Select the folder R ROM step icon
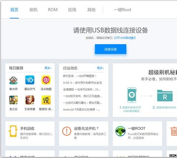Screen dimensions: 177x158 165,96
